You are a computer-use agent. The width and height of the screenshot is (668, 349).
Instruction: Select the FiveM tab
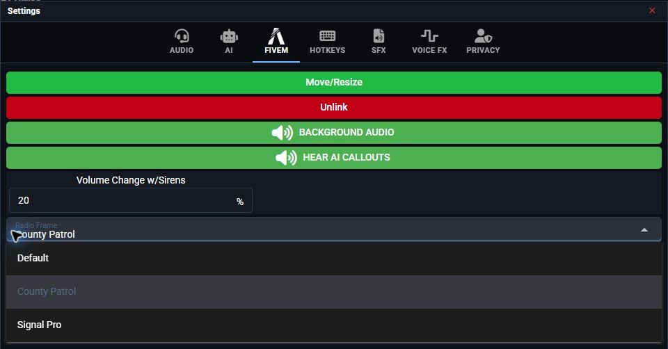[276, 42]
